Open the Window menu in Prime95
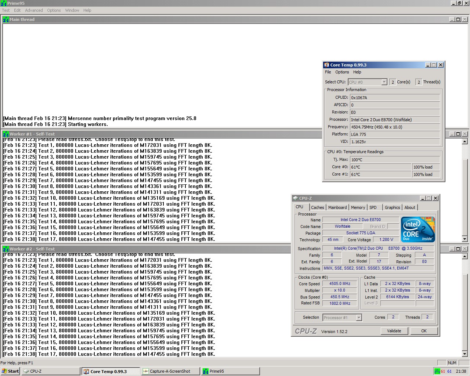 pos(72,10)
